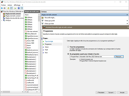Image resolution: width=129 pixels, height=96 pixels.
Task: Click the funnel icon beside Filtrer par état
Action: tap(43, 24)
